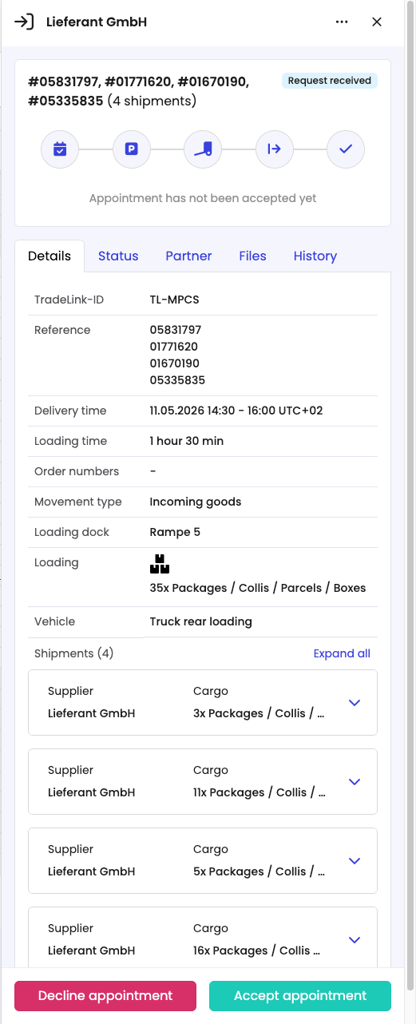This screenshot has height=1024, width=416.
Task: Click the forklift loading step icon
Action: (x=203, y=149)
